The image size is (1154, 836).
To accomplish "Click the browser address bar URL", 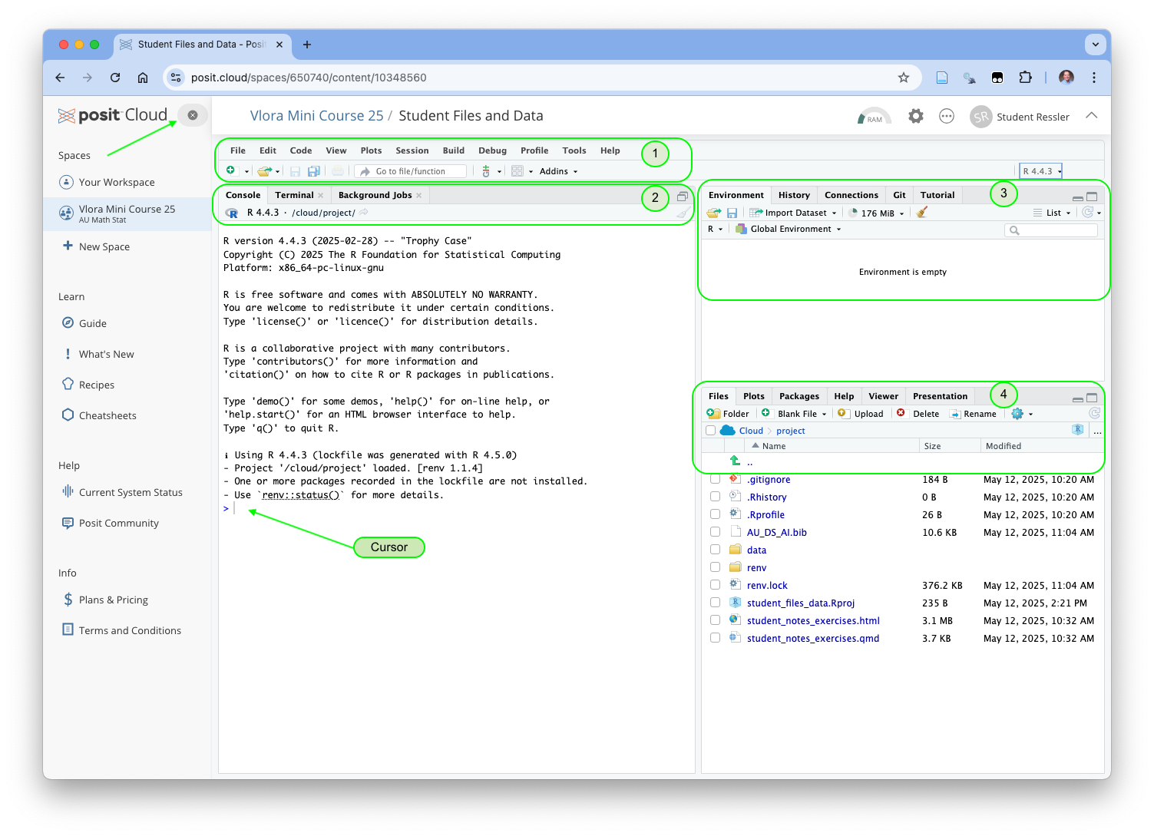I will (309, 78).
